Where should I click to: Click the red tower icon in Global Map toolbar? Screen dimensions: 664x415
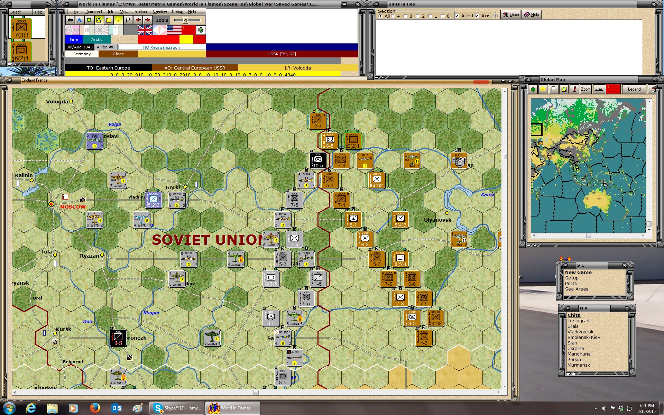(574, 89)
